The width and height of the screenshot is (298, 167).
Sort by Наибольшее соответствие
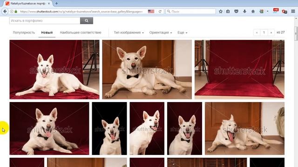81,32
